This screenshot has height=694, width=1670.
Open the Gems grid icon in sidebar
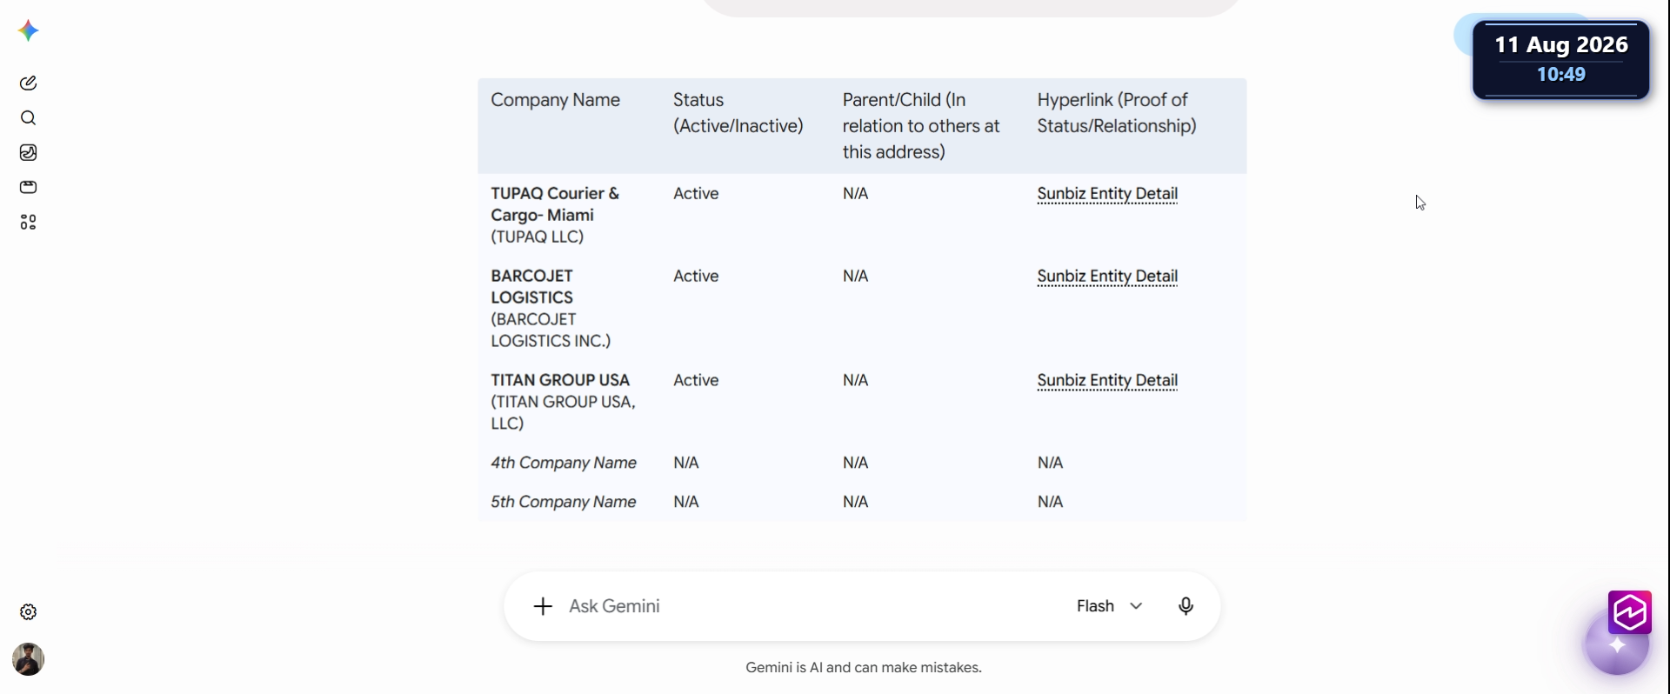coord(28,222)
